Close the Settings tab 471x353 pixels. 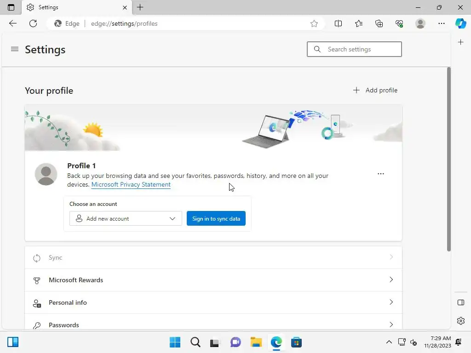(125, 7)
